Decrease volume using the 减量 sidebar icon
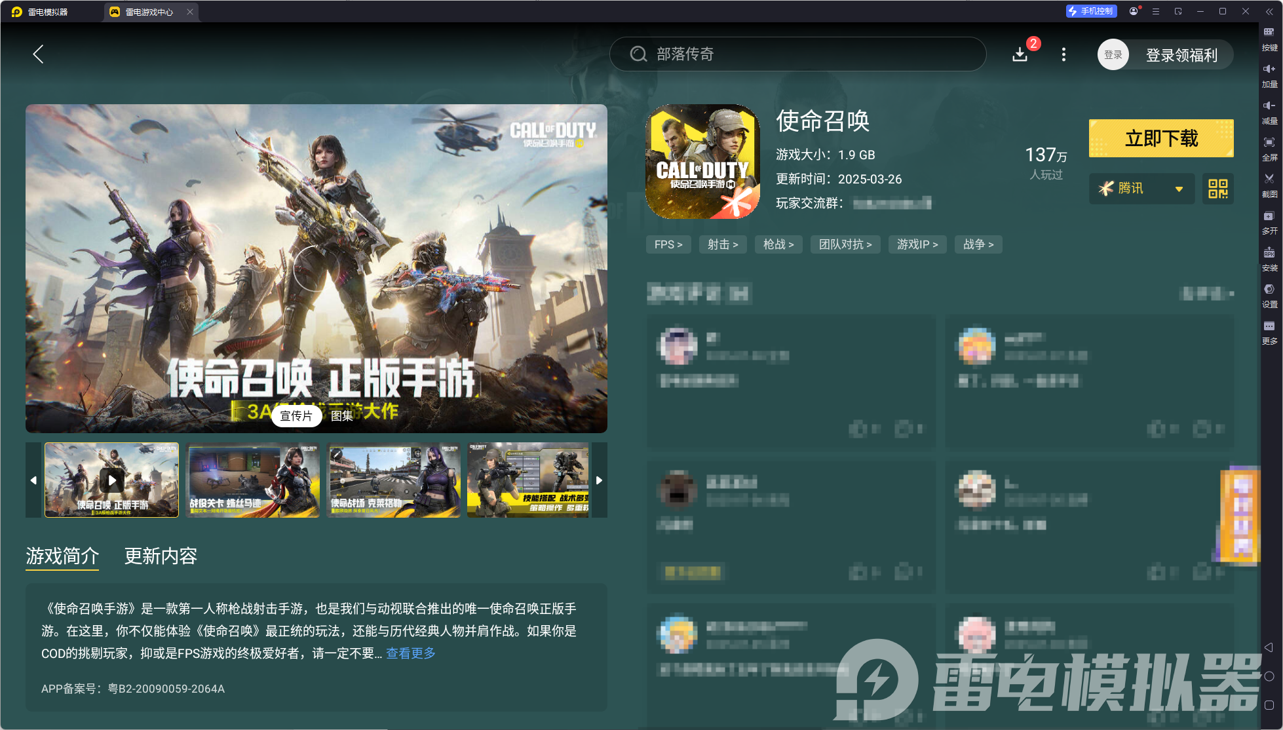 [x=1269, y=110]
